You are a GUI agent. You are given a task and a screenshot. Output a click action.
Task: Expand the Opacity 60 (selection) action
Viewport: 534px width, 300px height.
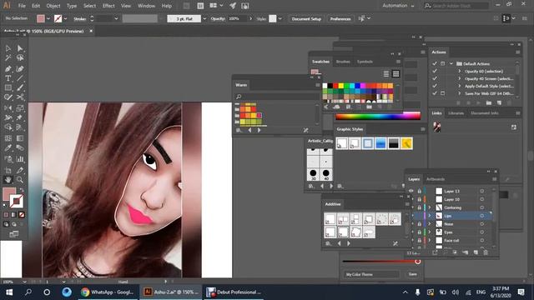click(459, 71)
